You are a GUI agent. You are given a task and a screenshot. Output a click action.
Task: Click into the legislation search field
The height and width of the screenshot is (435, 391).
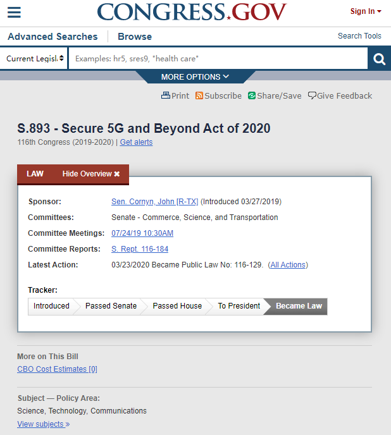coord(218,59)
